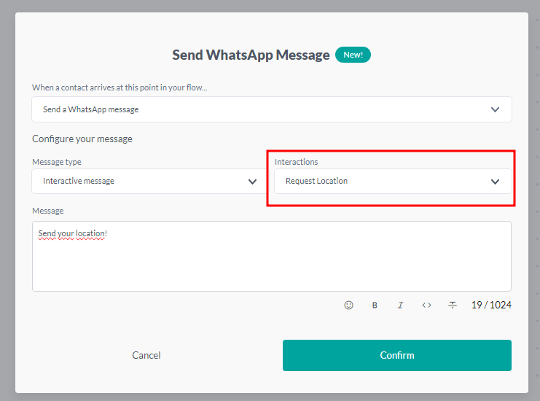Viewport: 540px width, 401px height.
Task: Click the "Send WhatsApp Message" dialog title
Action: coord(251,55)
